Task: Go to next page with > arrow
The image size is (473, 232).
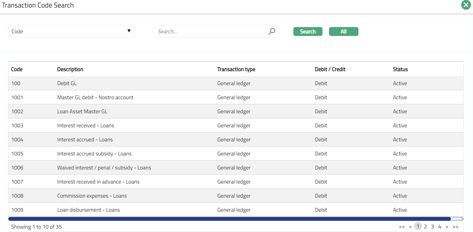Action: click(447, 227)
